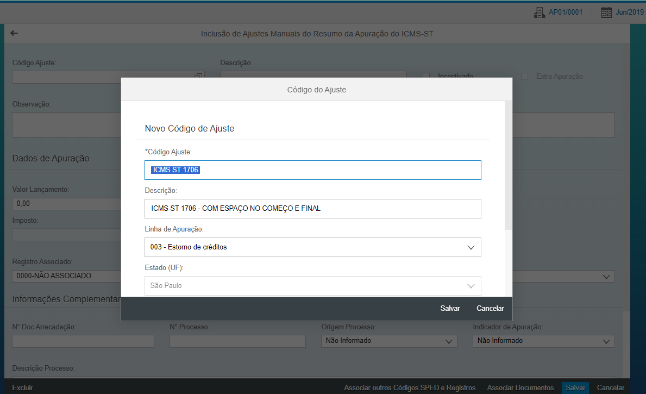Click the Novo Código de Ajuste heading

click(190, 129)
